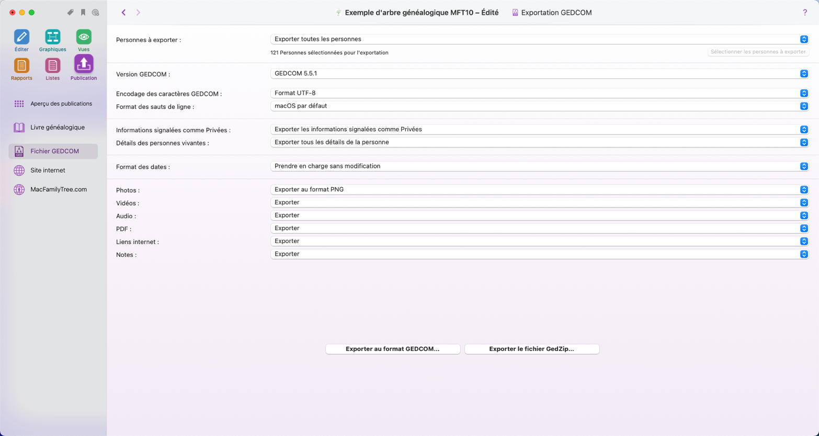Change the Photos export format dropdown
Screen dimensions: 819x436
pos(539,190)
